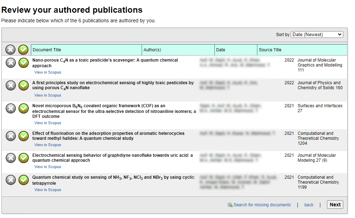Click the 2021 date of the Surfaces and Interfaces row
This screenshot has width=355, height=218.
pyautogui.click(x=289, y=105)
